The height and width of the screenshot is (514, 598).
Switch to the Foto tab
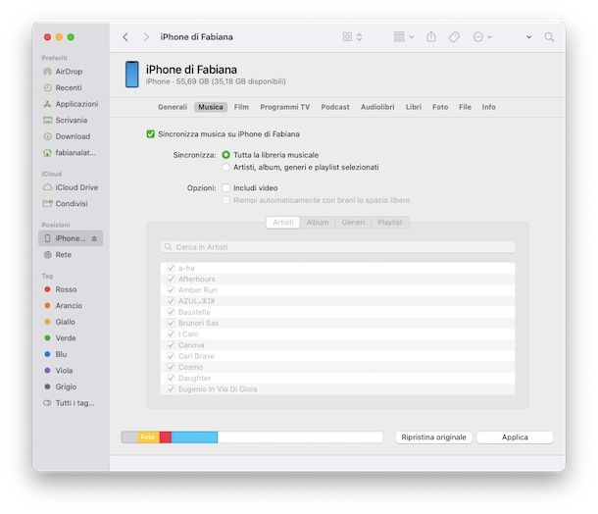pyautogui.click(x=440, y=107)
